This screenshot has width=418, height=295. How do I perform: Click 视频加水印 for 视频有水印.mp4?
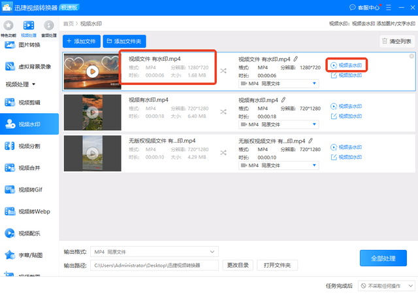point(346,116)
